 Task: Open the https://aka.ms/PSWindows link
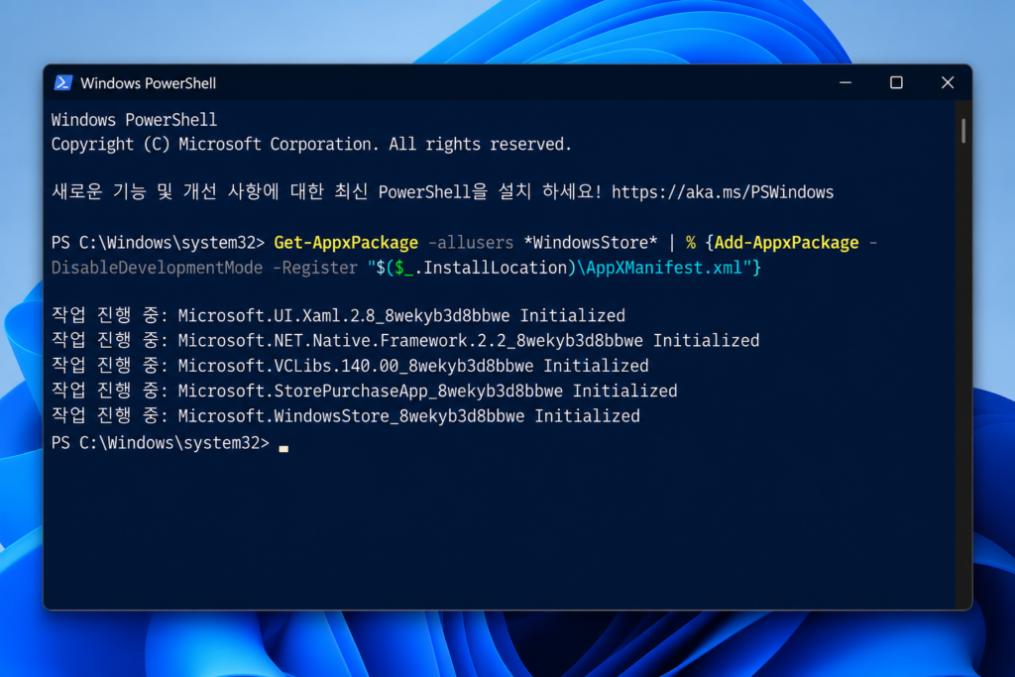click(723, 192)
